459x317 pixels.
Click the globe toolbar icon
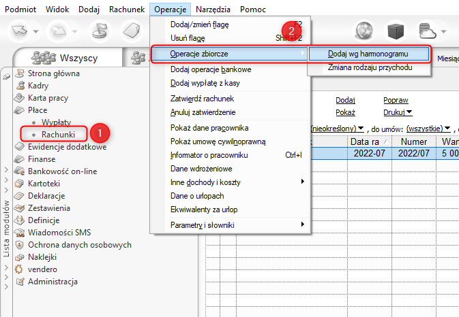(364, 31)
